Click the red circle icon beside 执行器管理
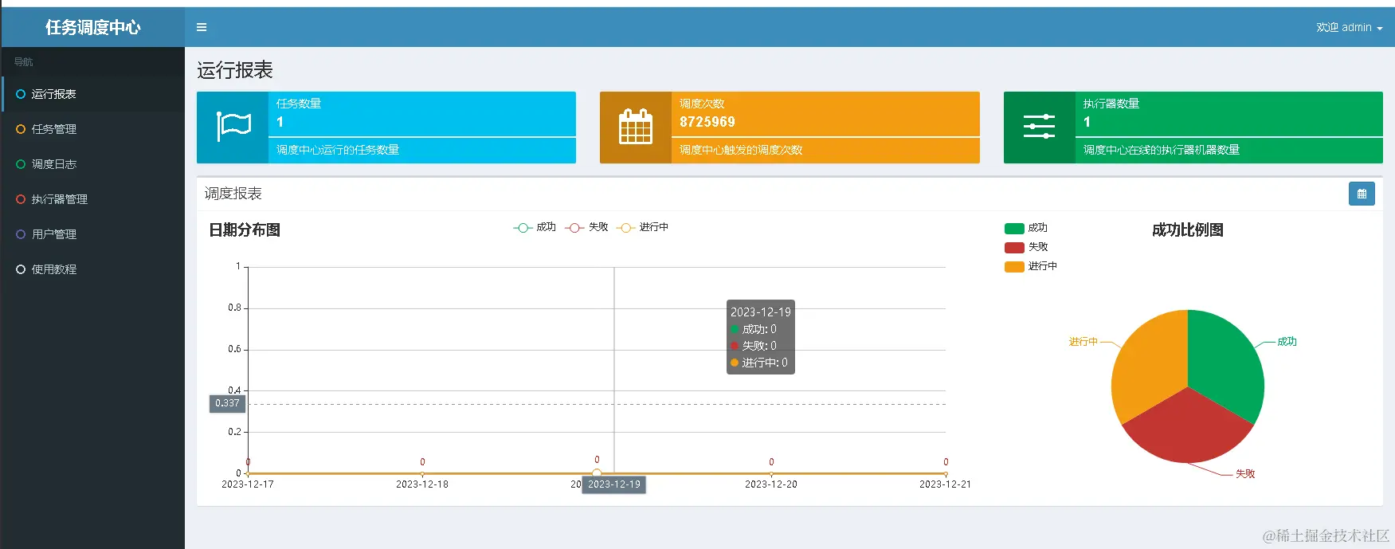This screenshot has height=549, width=1395. [x=21, y=199]
